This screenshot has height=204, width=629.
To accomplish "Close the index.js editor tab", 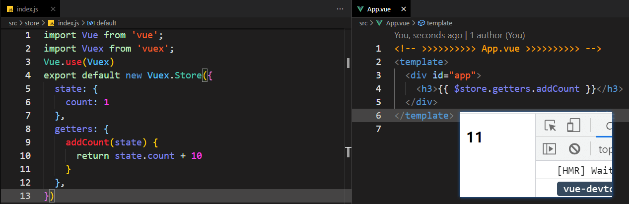I will click(55, 9).
